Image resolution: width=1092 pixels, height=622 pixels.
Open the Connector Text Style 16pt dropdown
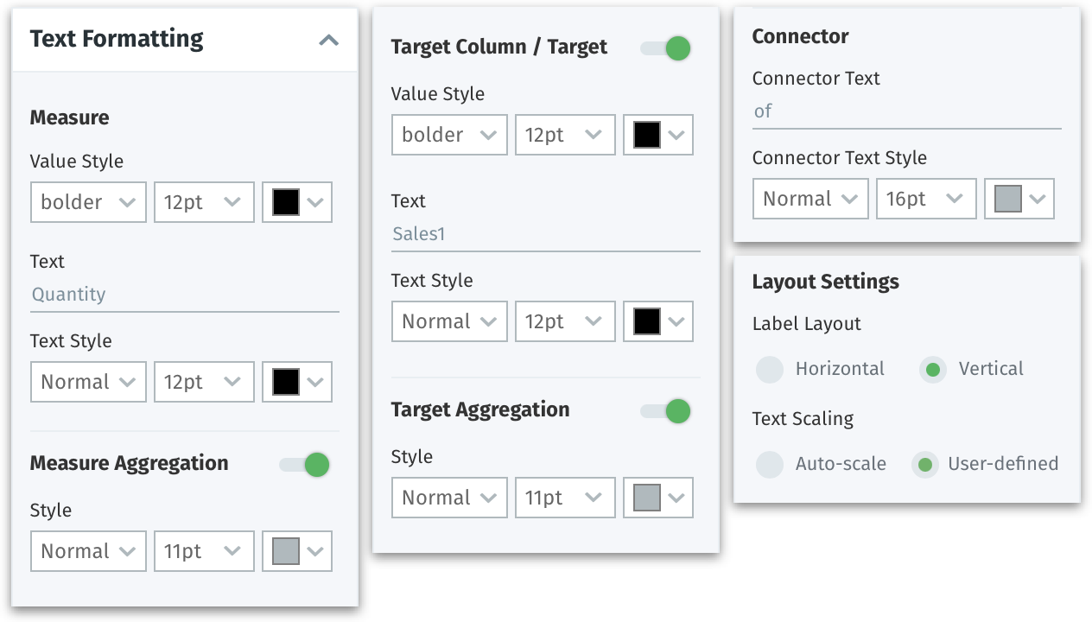(926, 198)
